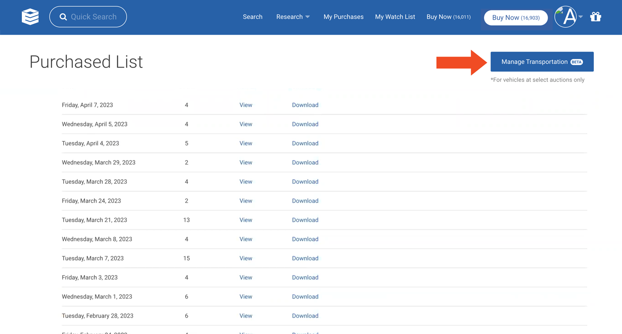
Task: Download the Tuesday, March 21, 2023 list
Action: coord(305,219)
